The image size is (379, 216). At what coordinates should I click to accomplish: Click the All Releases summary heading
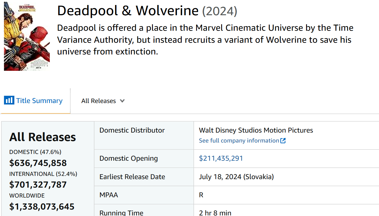pyautogui.click(x=43, y=137)
